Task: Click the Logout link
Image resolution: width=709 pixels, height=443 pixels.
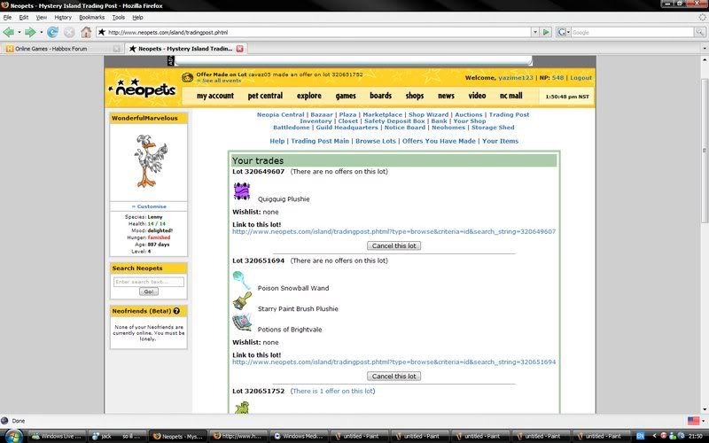Action: coord(580,78)
